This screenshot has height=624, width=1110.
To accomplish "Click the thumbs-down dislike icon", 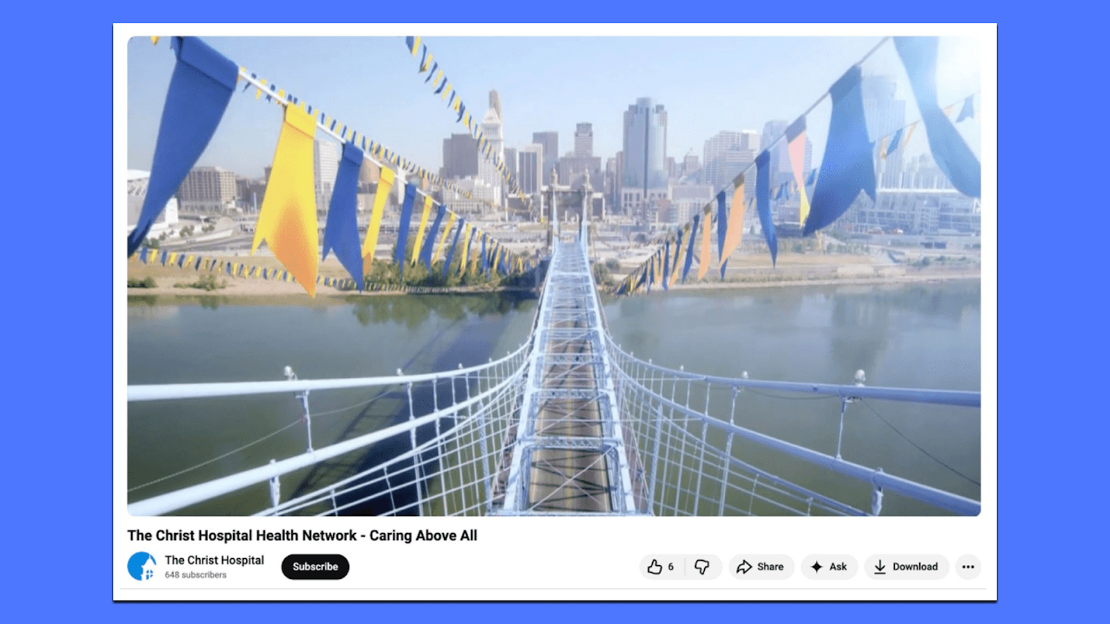I will pyautogui.click(x=703, y=566).
